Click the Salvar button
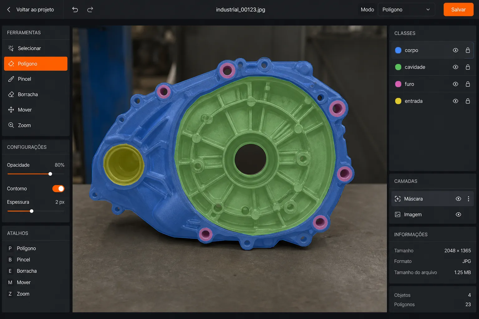The height and width of the screenshot is (319, 479). tap(458, 10)
